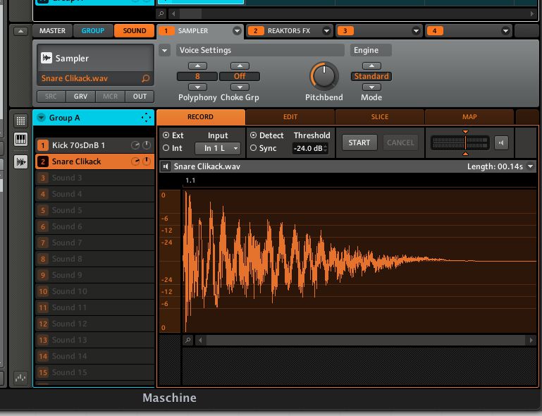The height and width of the screenshot is (416, 542).
Task: Click the Engine Mode down arrow
Action: 371,87
